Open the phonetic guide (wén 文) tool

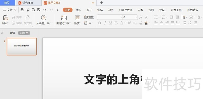pos(146,23)
